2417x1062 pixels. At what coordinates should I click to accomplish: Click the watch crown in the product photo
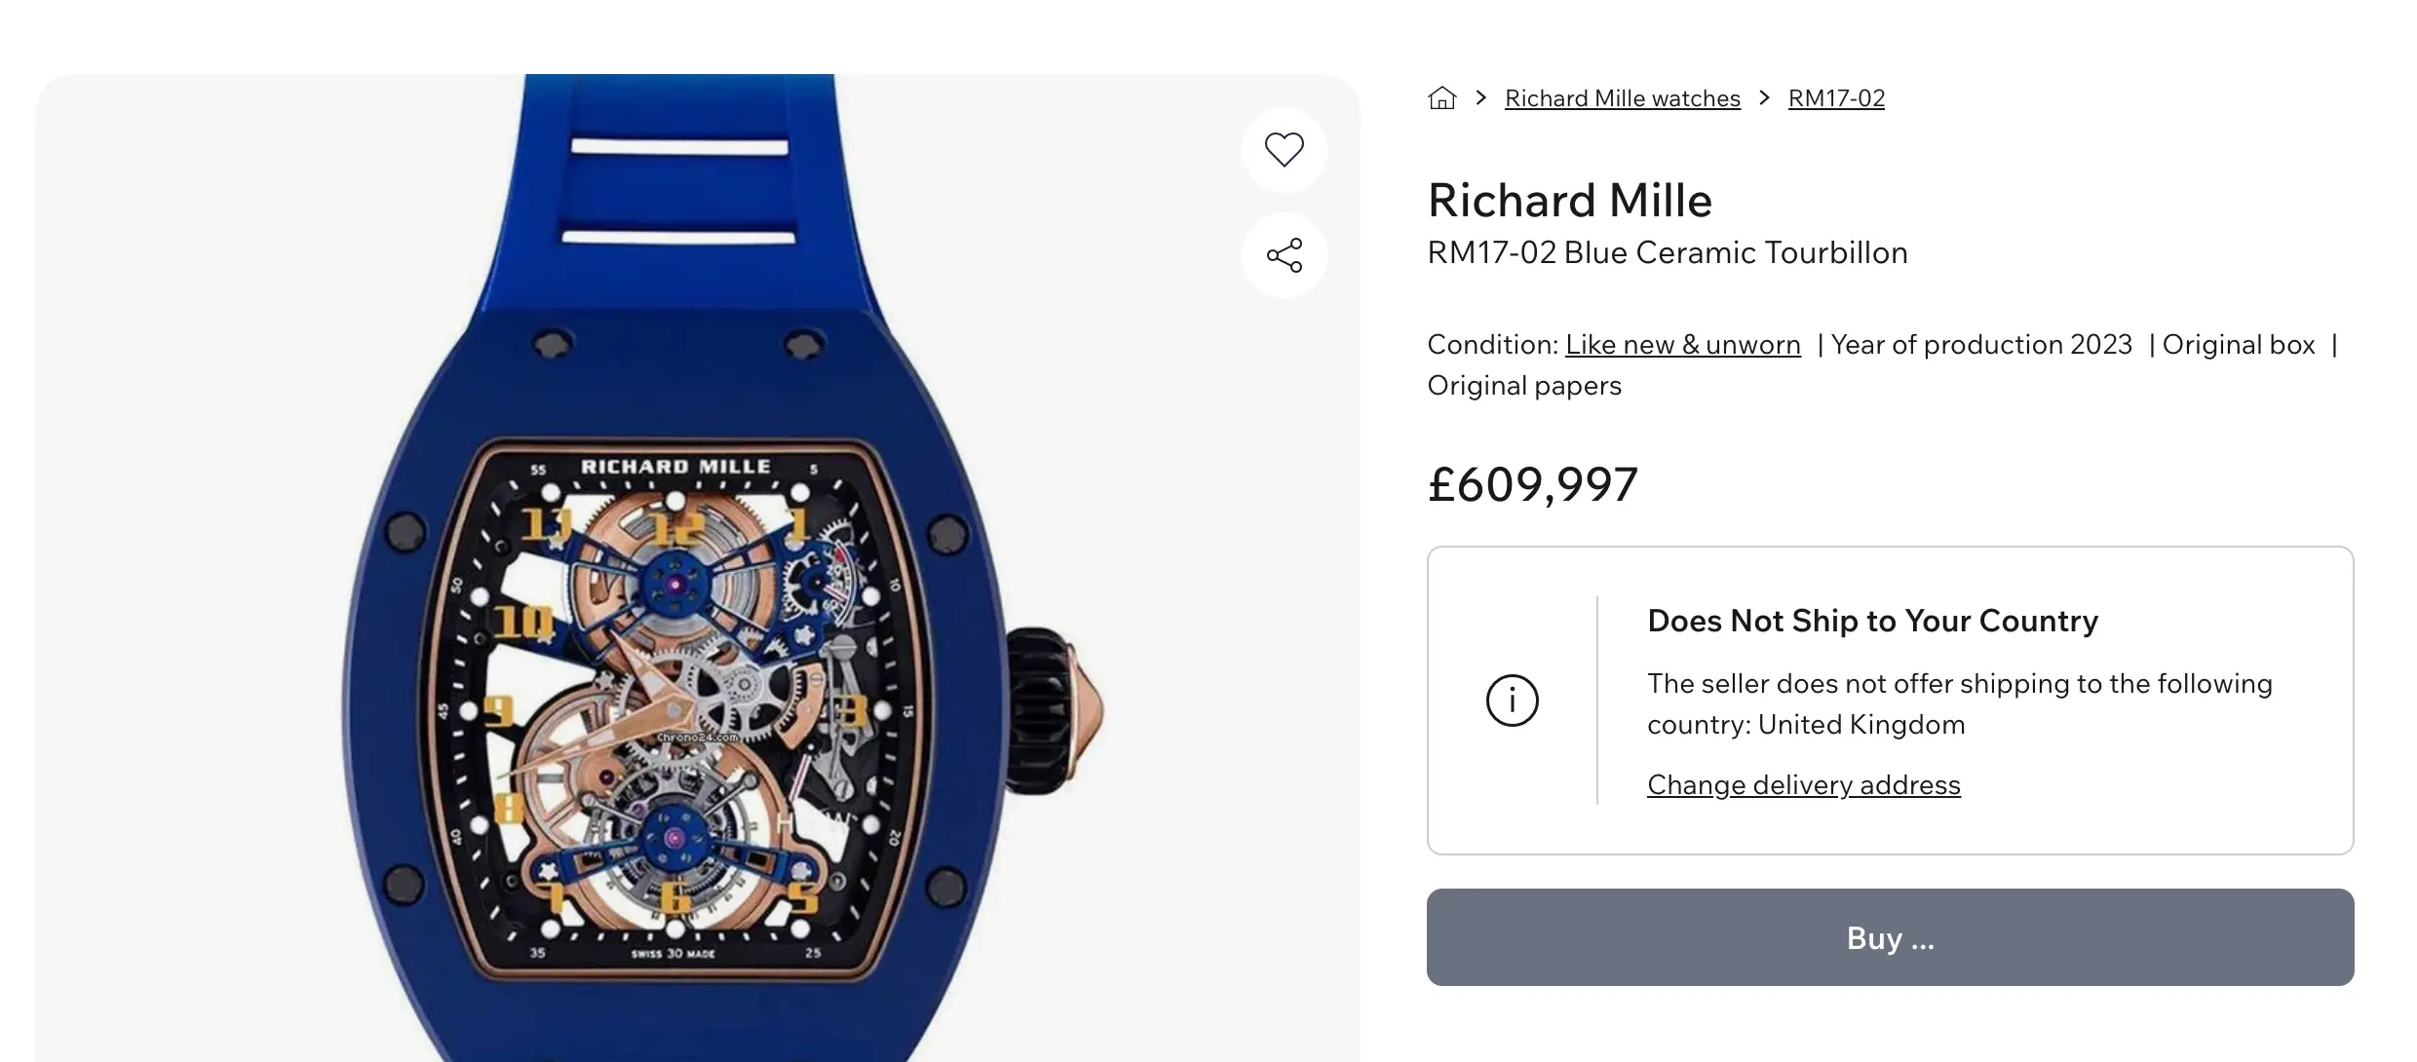click(1051, 708)
